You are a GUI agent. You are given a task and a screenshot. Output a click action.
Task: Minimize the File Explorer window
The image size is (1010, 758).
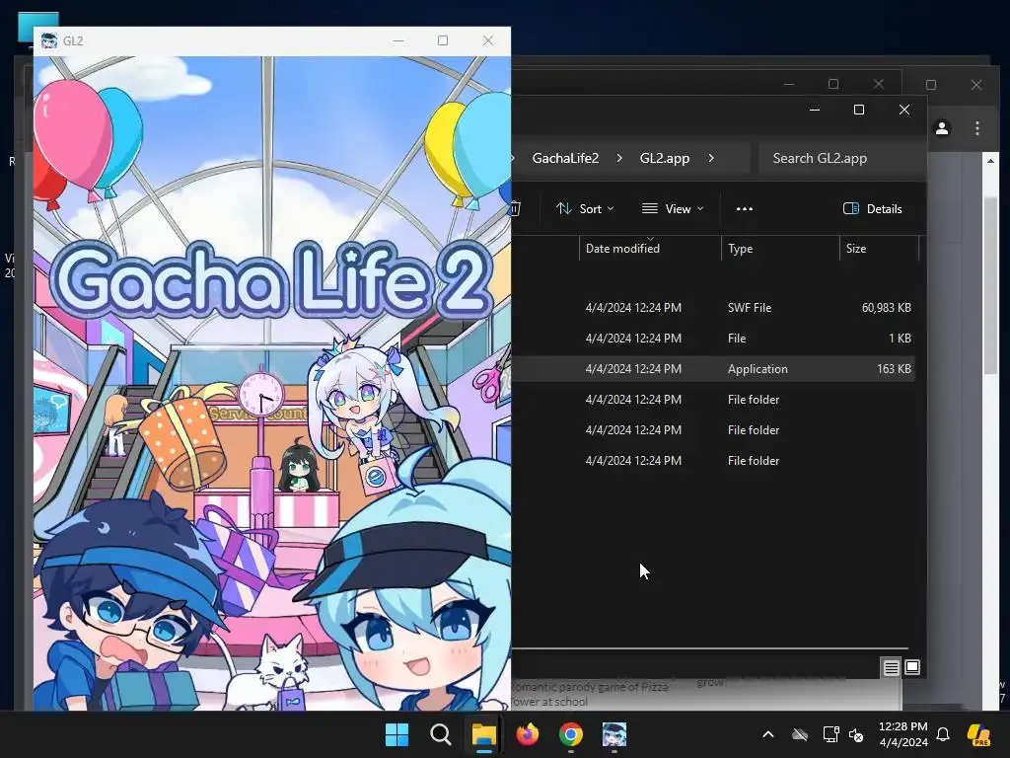point(814,110)
